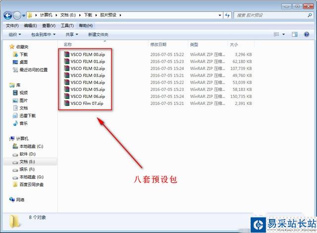
Task: Open the 工具(T) menu
Action: point(67,25)
